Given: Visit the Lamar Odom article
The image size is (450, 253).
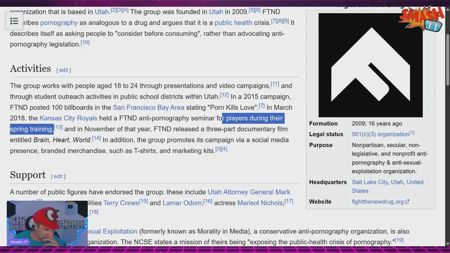Looking at the screenshot, I should point(182,203).
